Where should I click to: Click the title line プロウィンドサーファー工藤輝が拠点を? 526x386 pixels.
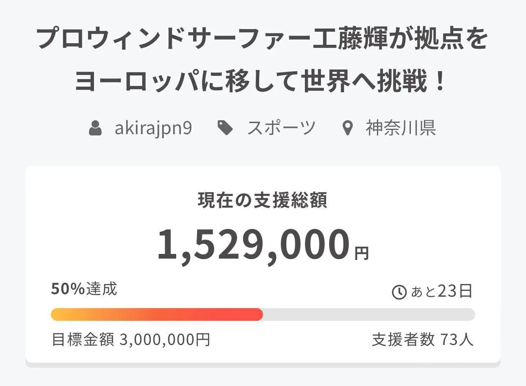[263, 39]
